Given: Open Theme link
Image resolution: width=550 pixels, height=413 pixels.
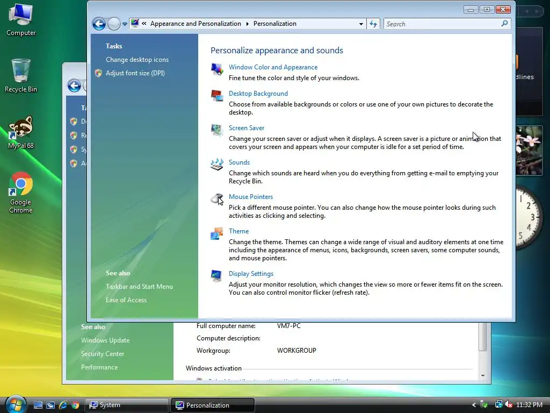Looking at the screenshot, I should pyautogui.click(x=238, y=231).
